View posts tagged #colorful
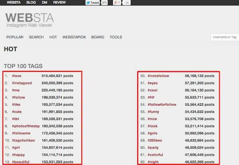 tap(155, 155)
